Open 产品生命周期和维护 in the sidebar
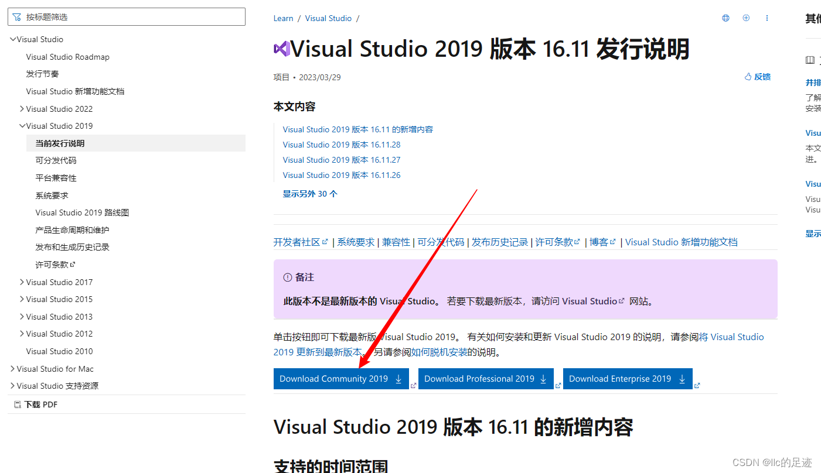The height and width of the screenshot is (473, 821). click(72, 230)
